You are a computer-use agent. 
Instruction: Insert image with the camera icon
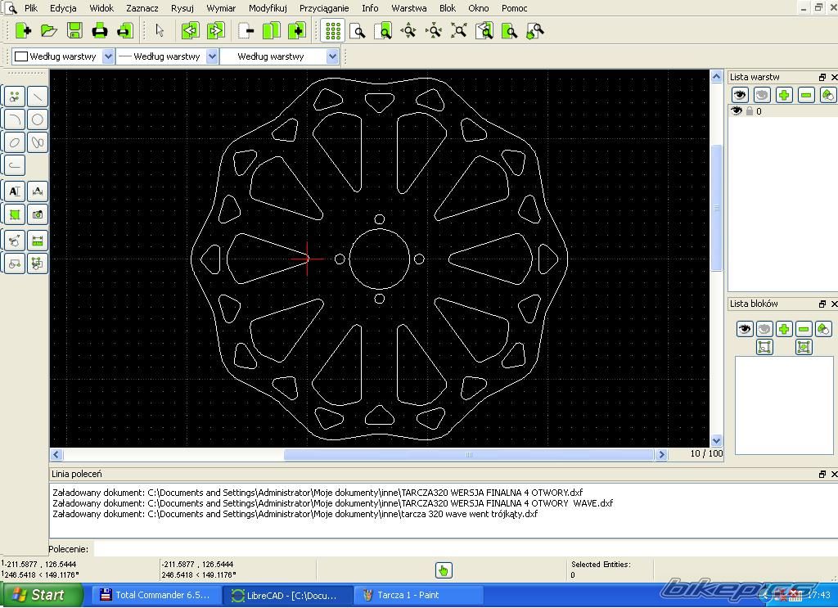coord(38,214)
